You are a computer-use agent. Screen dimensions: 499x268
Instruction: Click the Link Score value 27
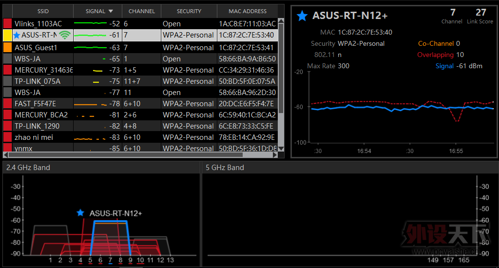coord(480,12)
